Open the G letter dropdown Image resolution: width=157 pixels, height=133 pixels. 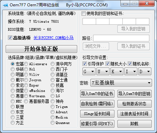89,72
